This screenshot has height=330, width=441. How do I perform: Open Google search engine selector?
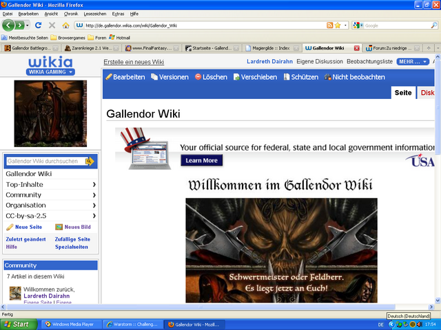(x=358, y=25)
